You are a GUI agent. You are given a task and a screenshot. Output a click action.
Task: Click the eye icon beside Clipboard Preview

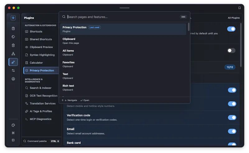point(26,47)
